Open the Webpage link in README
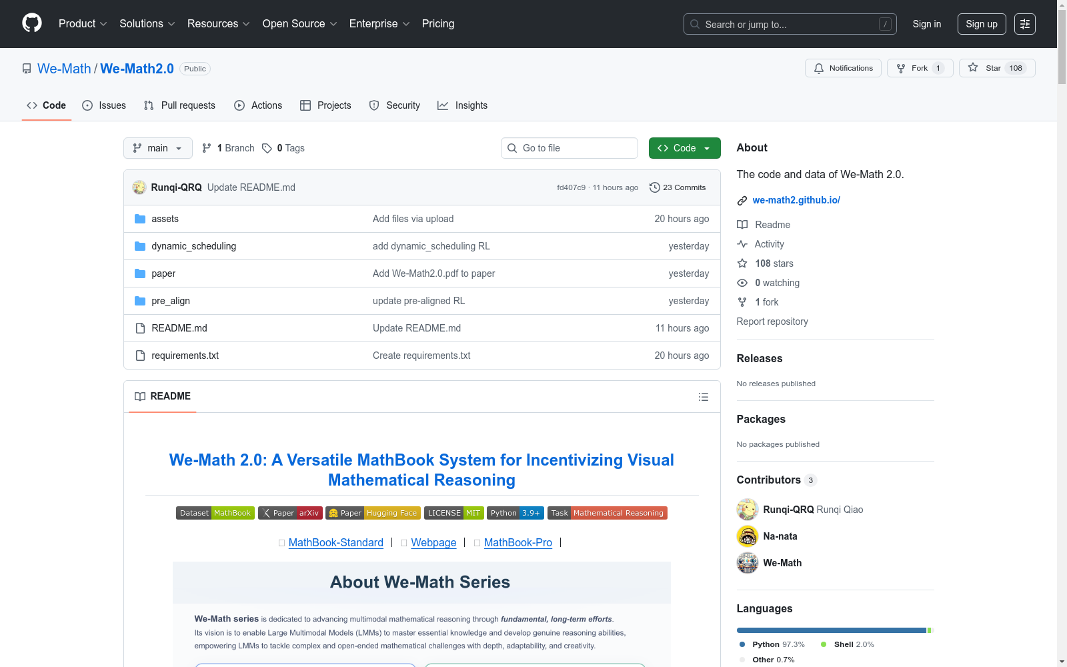The height and width of the screenshot is (667, 1067). pos(433,543)
